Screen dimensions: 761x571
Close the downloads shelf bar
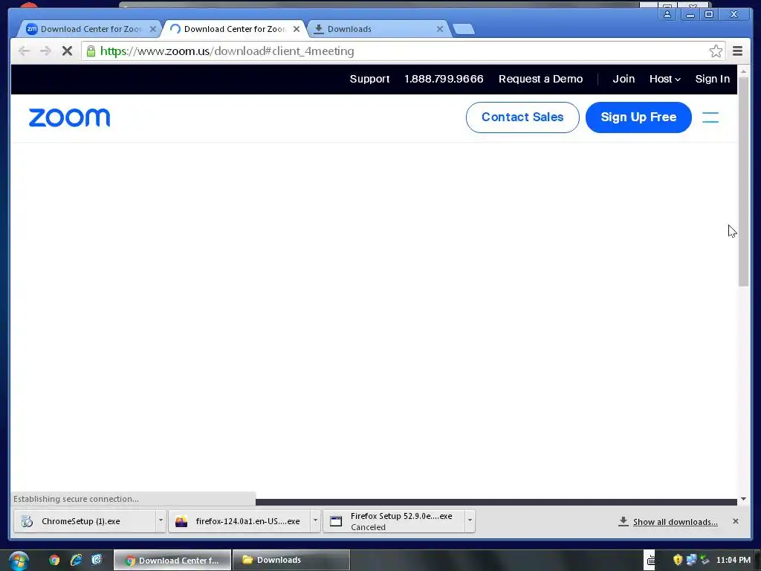pyautogui.click(x=735, y=521)
